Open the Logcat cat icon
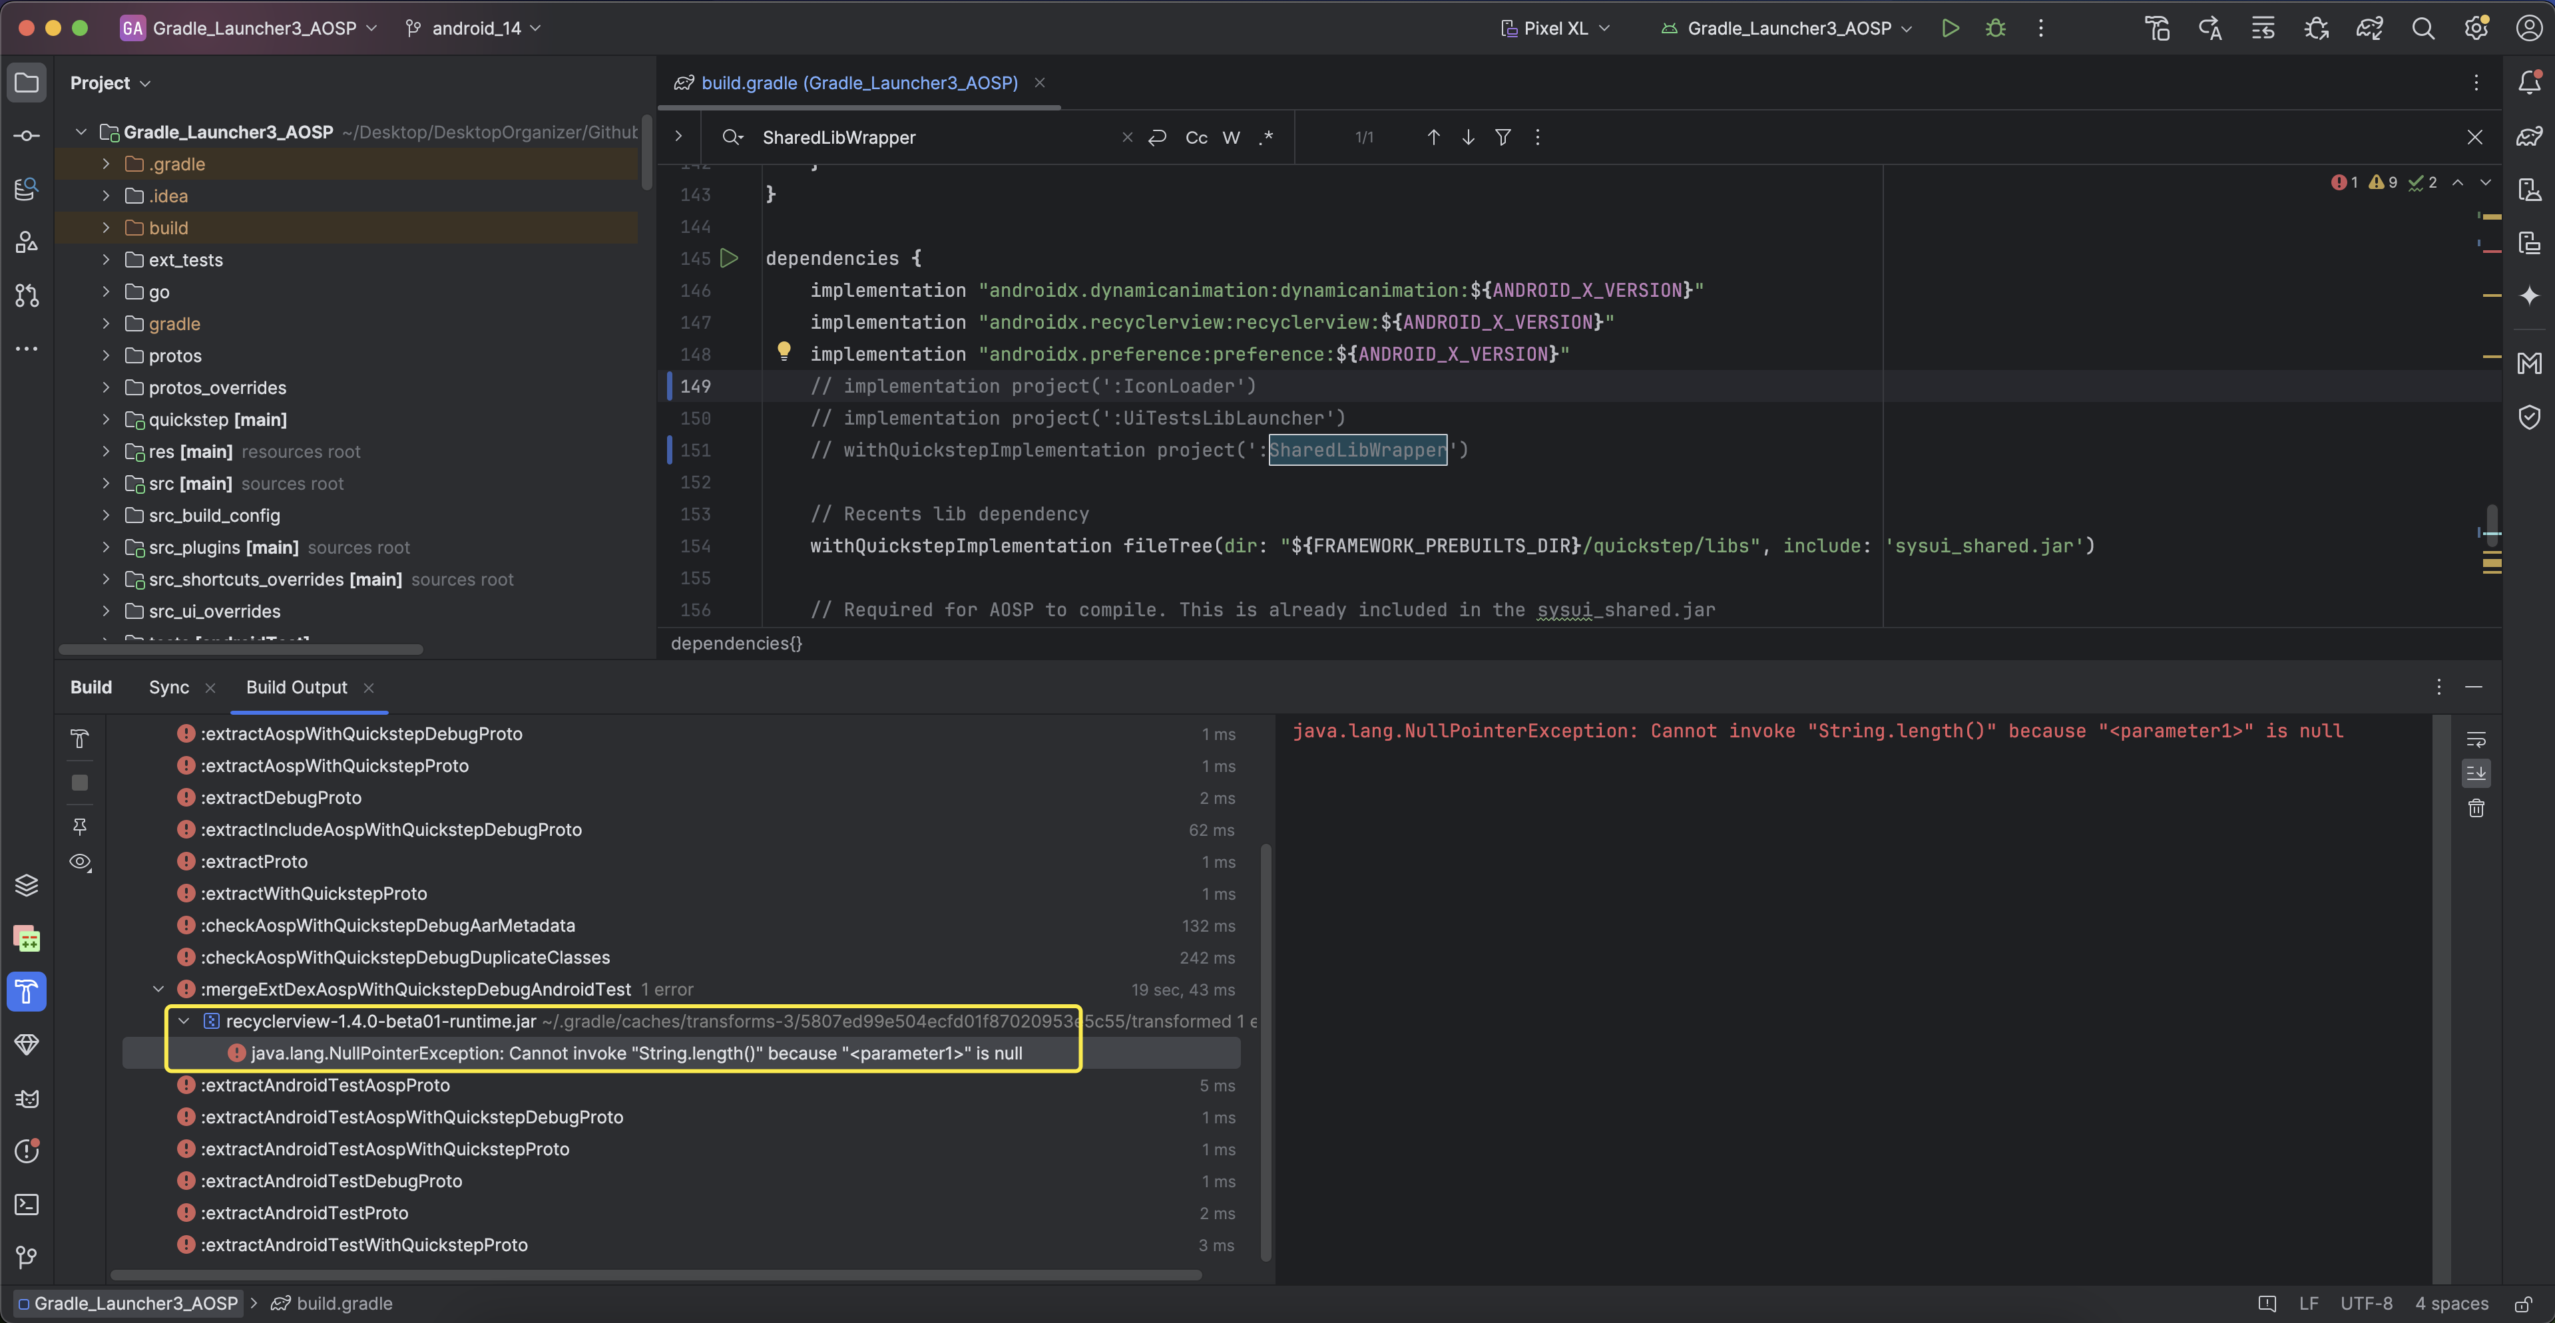The width and height of the screenshot is (2555, 1323). point(27,1098)
